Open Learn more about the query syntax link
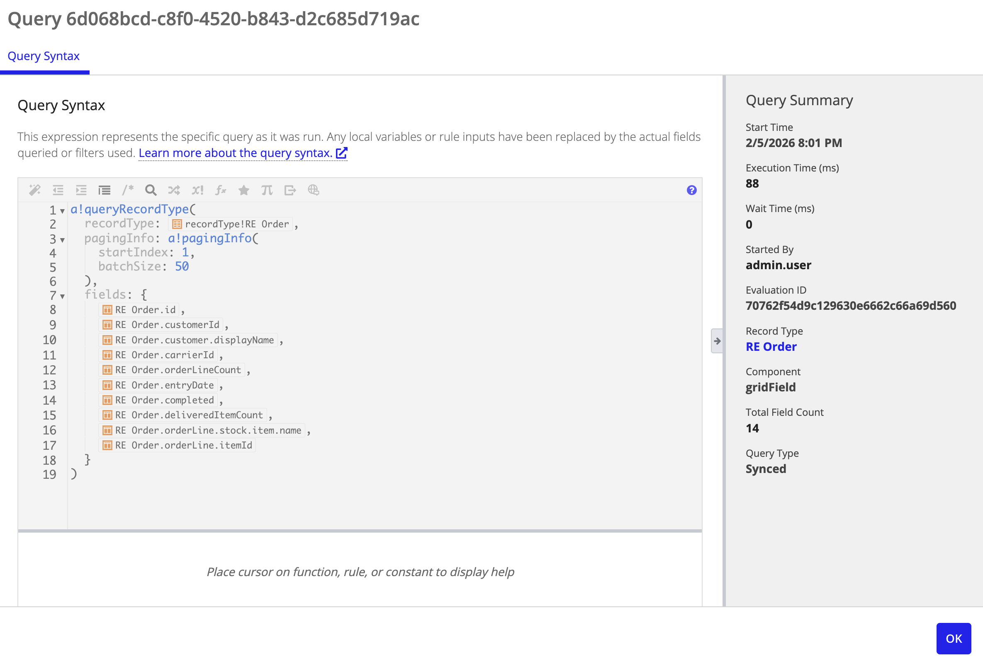Image resolution: width=983 pixels, height=661 pixels. 236,153
